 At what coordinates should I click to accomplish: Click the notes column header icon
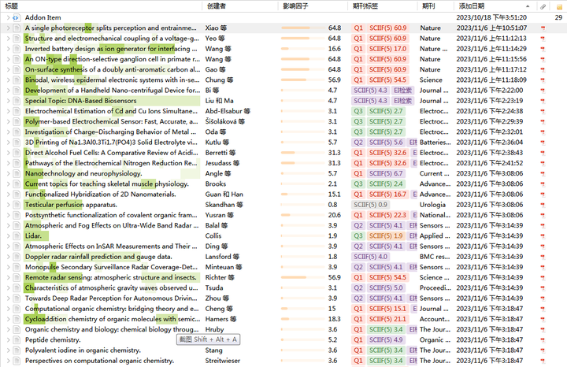click(559, 6)
